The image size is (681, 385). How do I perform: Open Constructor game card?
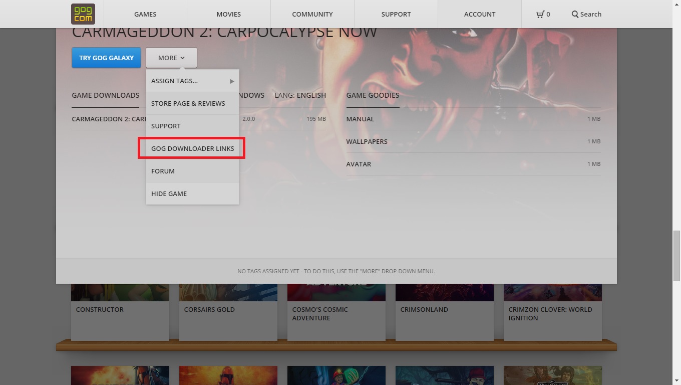[120, 312]
